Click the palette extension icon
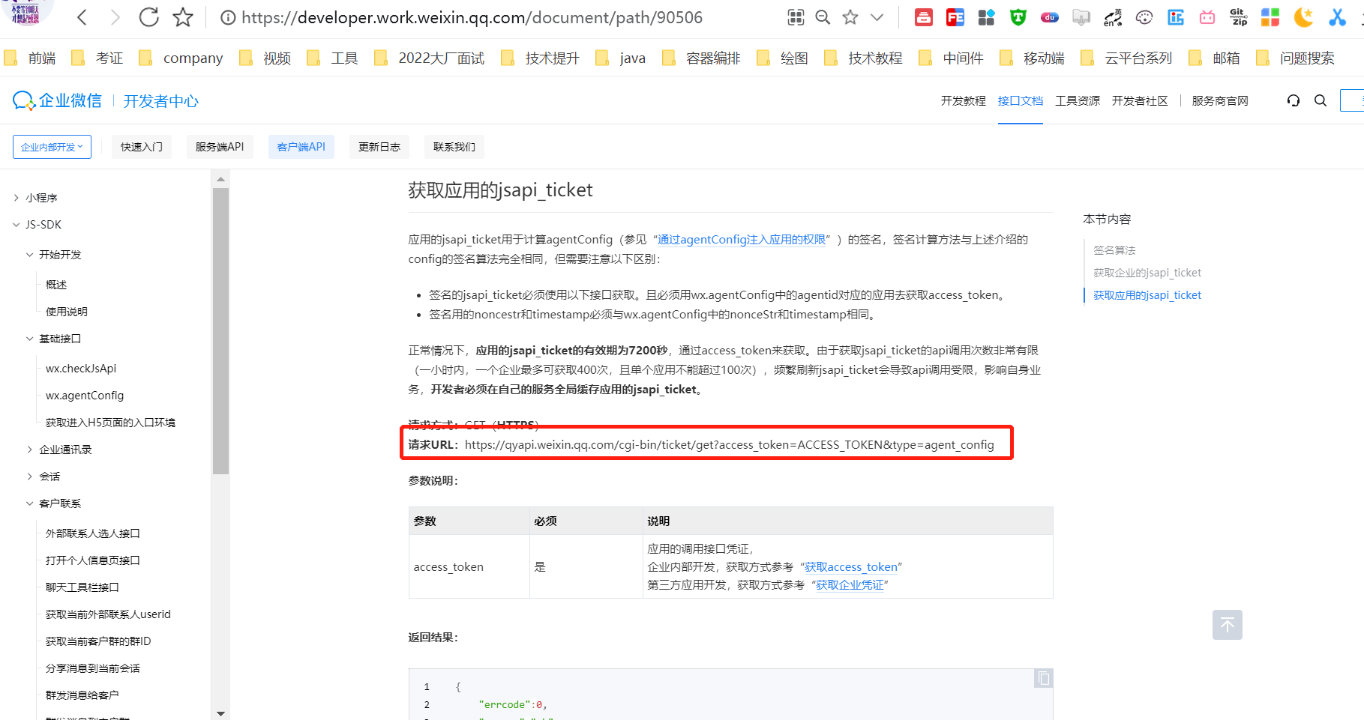This screenshot has width=1364, height=720. point(1144,16)
